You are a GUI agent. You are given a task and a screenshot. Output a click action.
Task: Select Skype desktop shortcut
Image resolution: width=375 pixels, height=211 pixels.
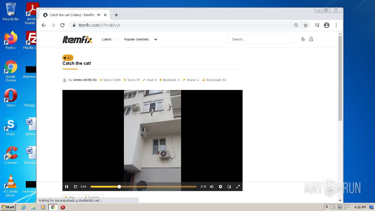point(11,127)
